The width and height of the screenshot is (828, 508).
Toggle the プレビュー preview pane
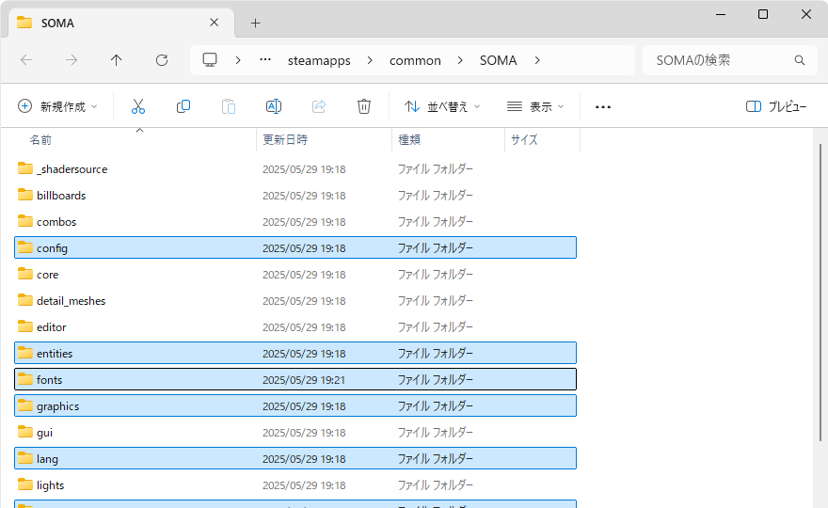click(x=775, y=106)
